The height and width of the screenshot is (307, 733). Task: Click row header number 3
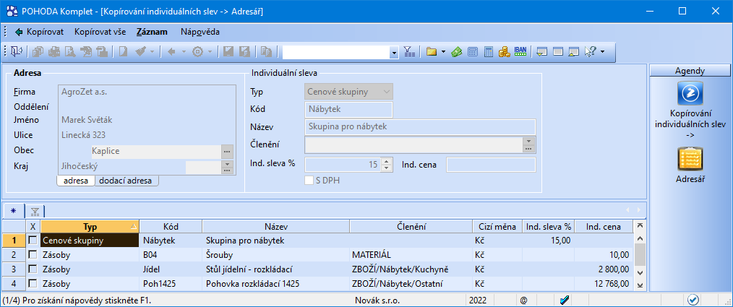(14, 269)
